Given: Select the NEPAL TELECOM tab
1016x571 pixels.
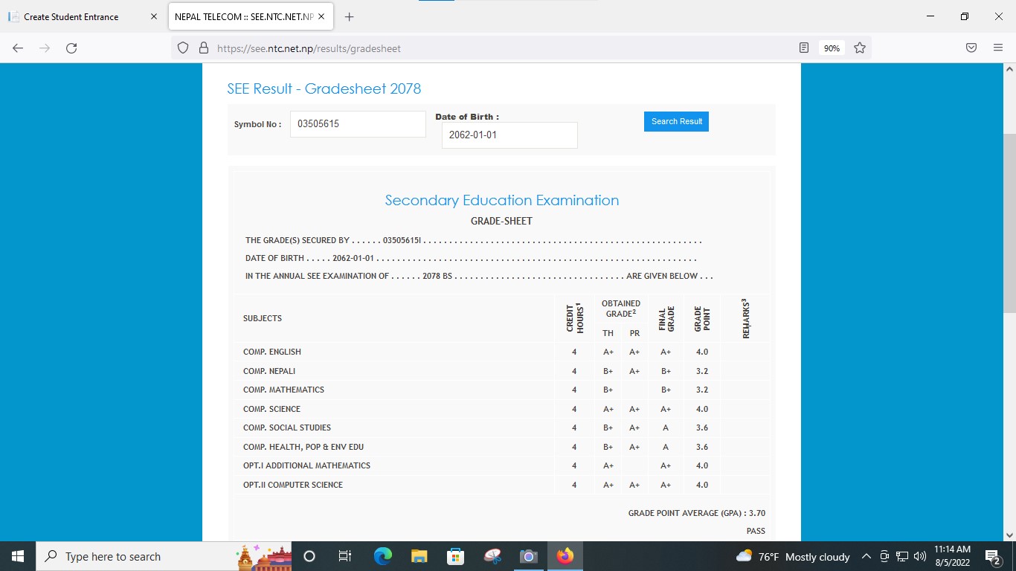Looking at the screenshot, I should coord(244,16).
